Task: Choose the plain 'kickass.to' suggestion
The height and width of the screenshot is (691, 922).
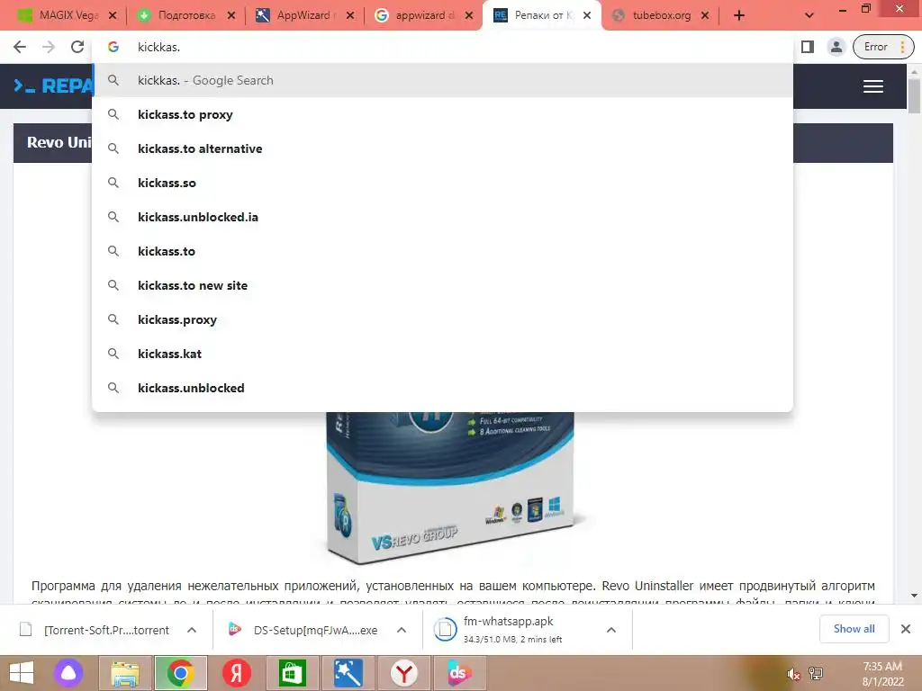Action: (x=442, y=251)
